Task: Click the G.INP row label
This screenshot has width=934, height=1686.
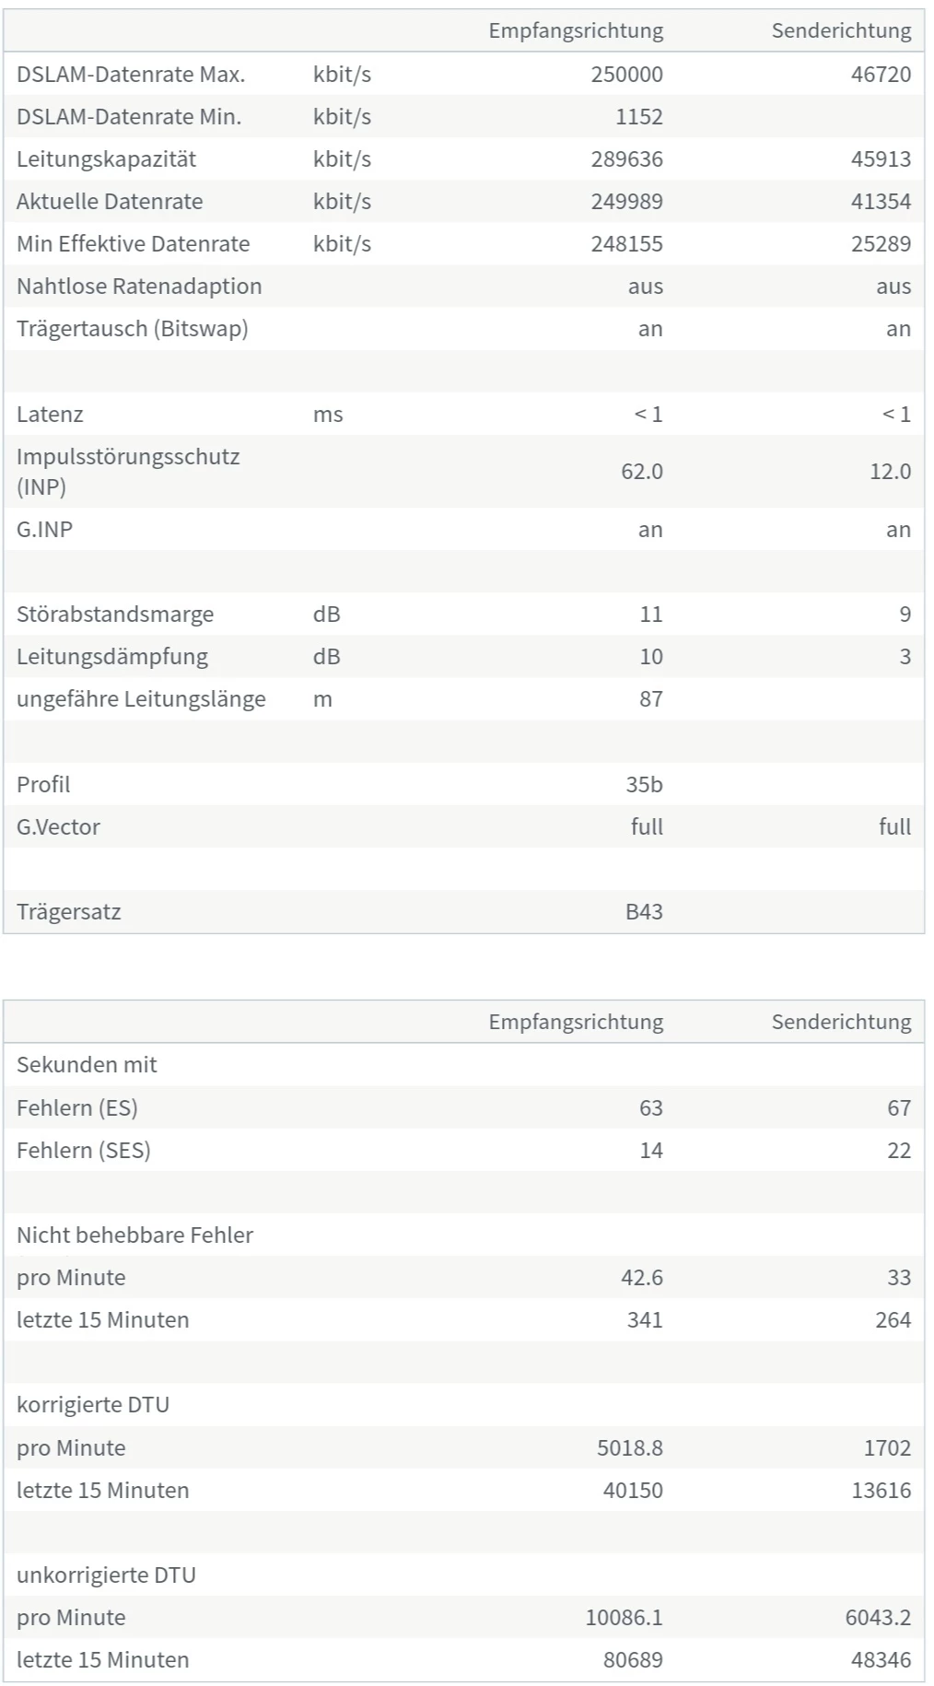Action: (x=44, y=530)
